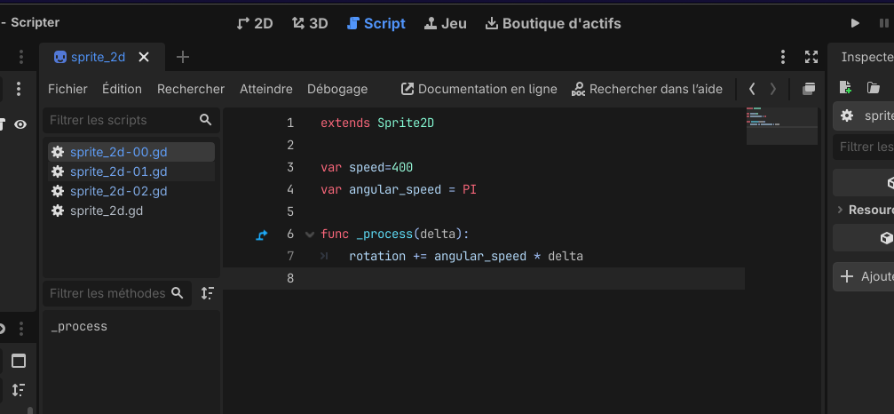This screenshot has height=414, width=894.
Task: Focus the Inspecteur property filter field
Action: coord(865,147)
